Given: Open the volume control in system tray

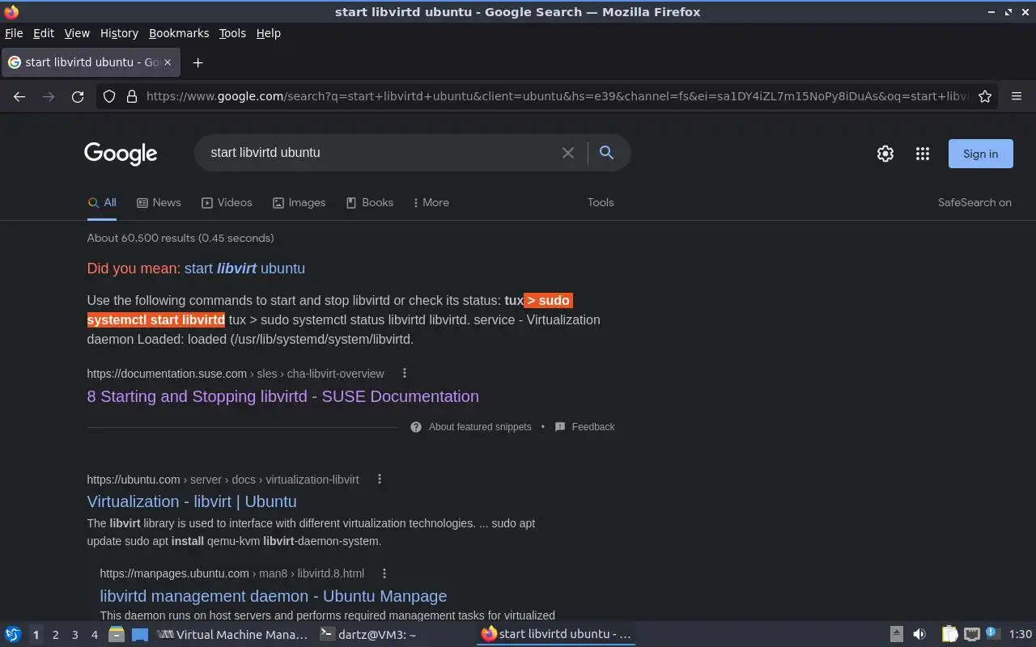Looking at the screenshot, I should tap(919, 634).
